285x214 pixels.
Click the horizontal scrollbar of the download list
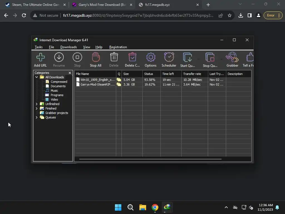coord(150,159)
